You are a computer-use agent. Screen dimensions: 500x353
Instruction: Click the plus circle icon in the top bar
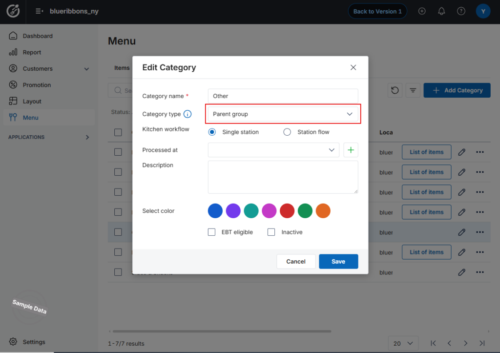click(422, 11)
